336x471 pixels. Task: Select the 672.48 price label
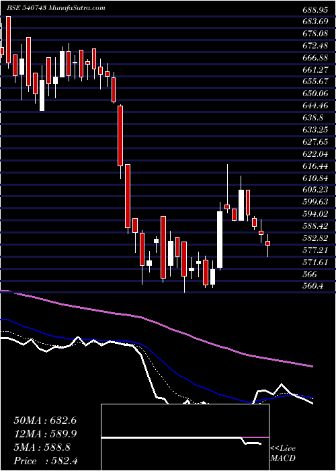coord(314,46)
